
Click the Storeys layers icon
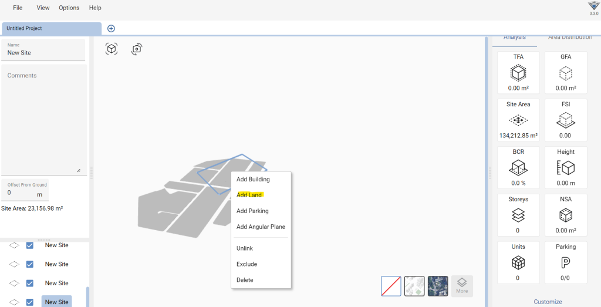click(518, 215)
